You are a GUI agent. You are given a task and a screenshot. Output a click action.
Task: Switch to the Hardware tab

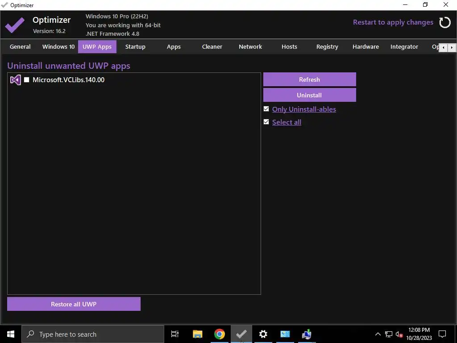pos(366,46)
